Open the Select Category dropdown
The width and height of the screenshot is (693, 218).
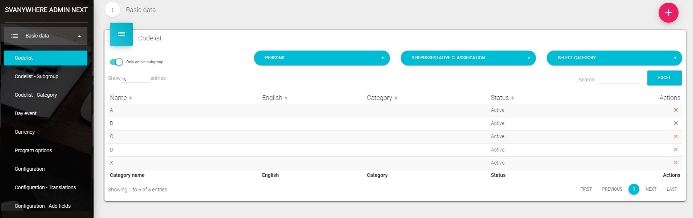[614, 58]
